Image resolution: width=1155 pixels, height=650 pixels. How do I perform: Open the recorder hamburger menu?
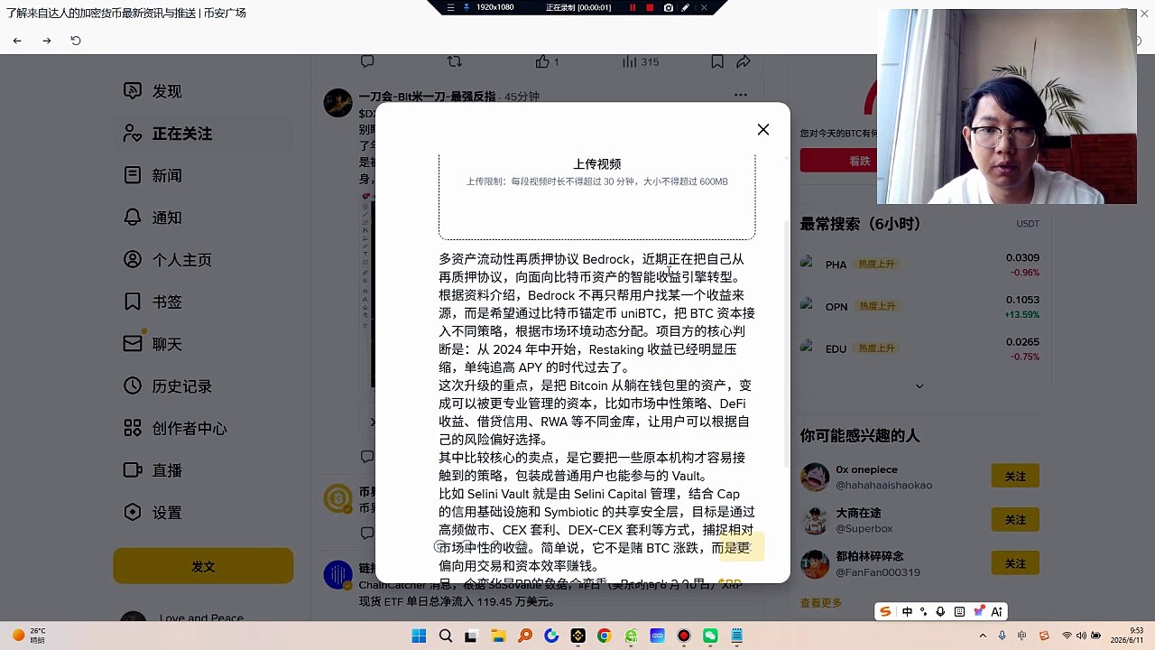[450, 7]
